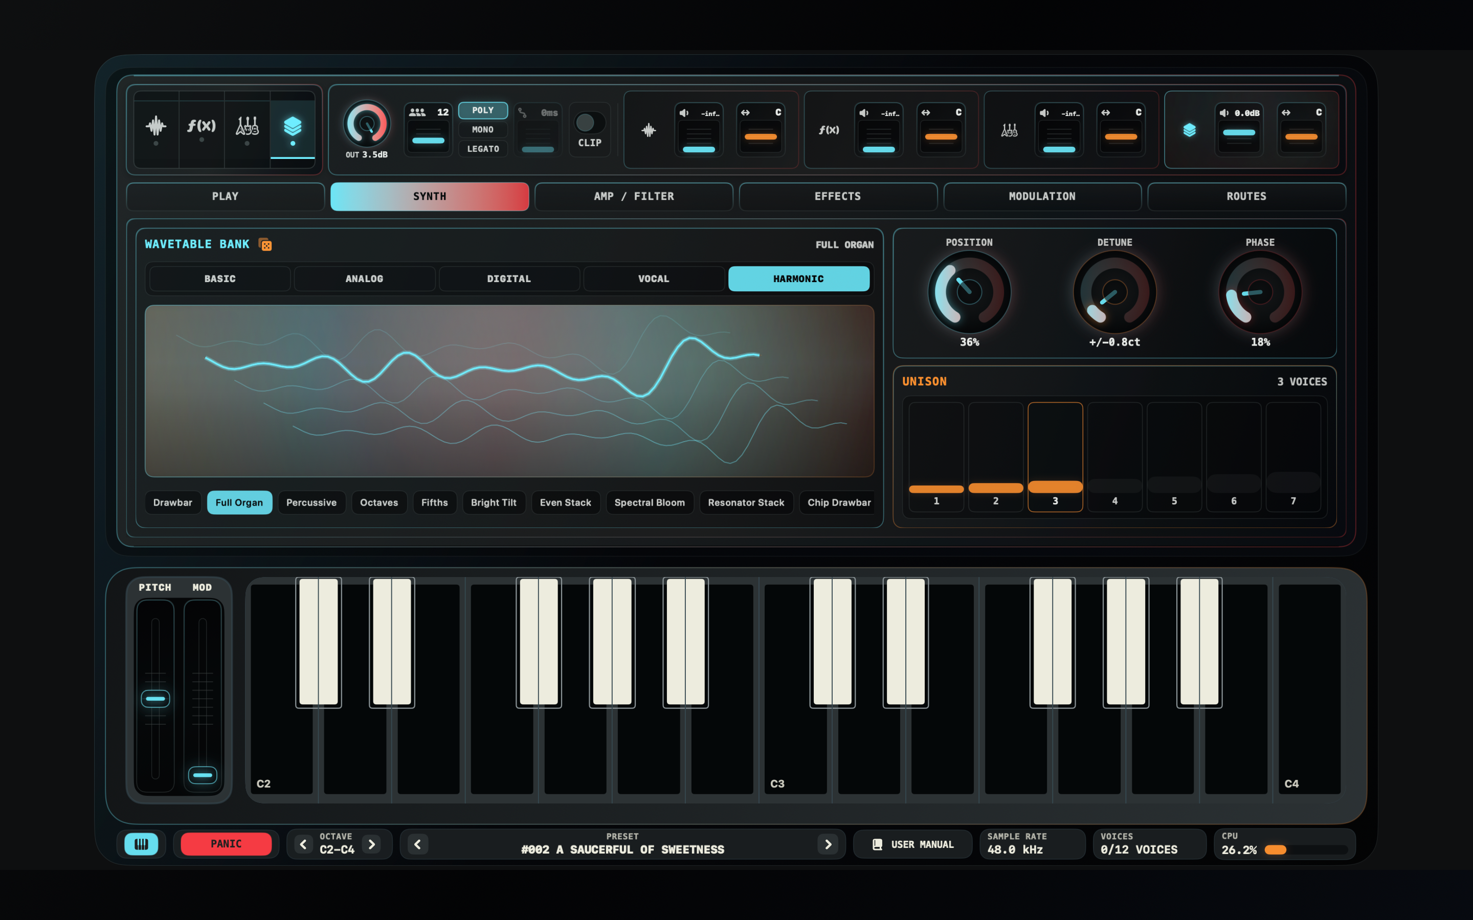Select the active layers wavetable engine selector icon
The height and width of the screenshot is (920, 1473).
click(x=293, y=127)
